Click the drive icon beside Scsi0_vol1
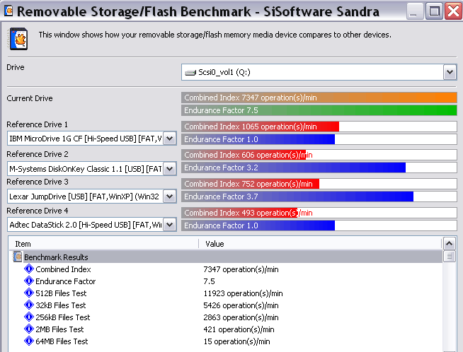The height and width of the screenshot is (352, 463). tap(190, 73)
